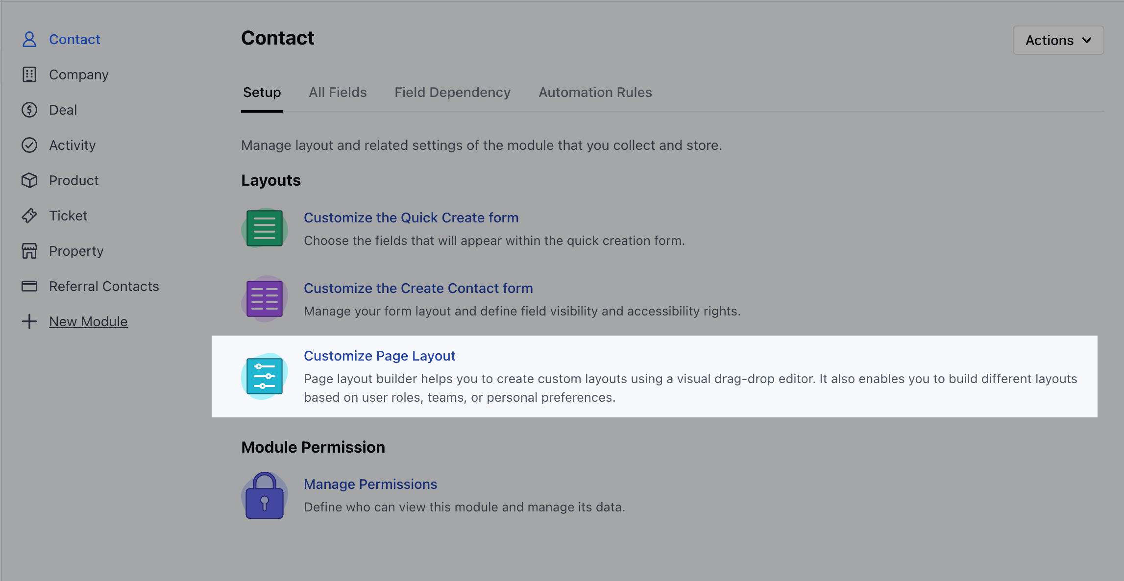Open Customize Page Layout link

pos(379,356)
